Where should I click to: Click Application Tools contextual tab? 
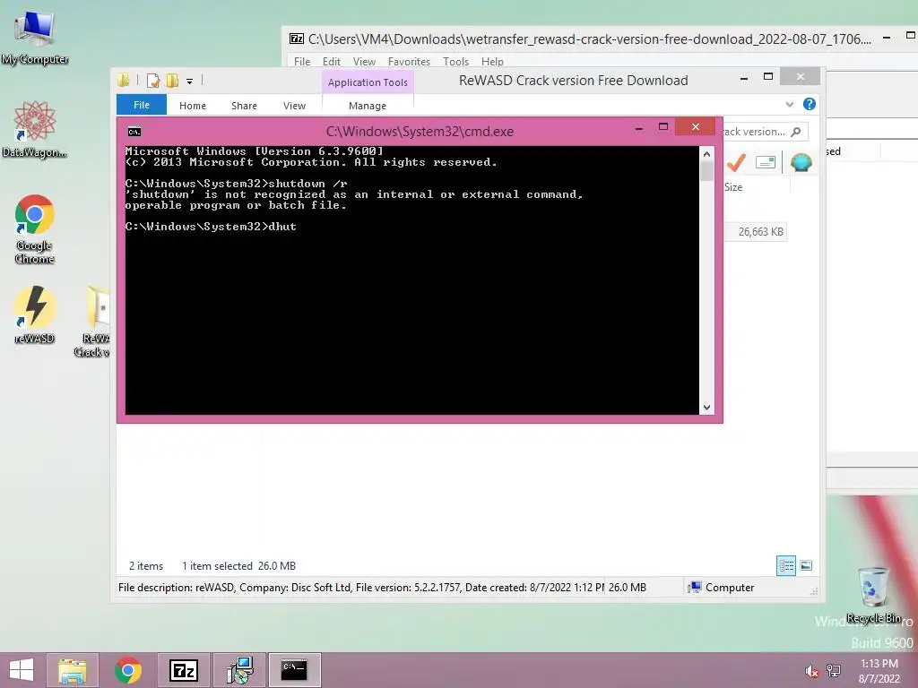pyautogui.click(x=368, y=82)
